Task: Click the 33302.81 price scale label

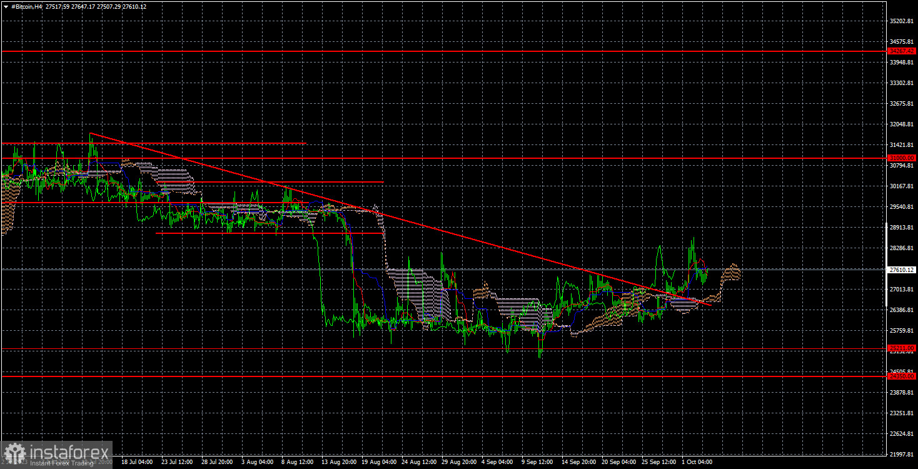Action: (x=902, y=83)
